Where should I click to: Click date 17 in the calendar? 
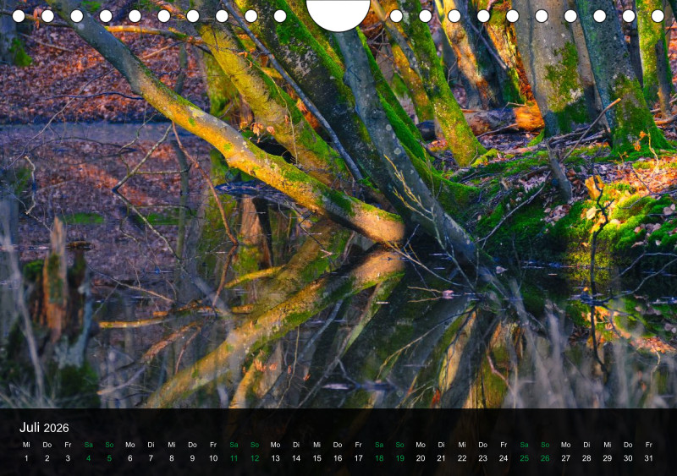tap(358, 458)
